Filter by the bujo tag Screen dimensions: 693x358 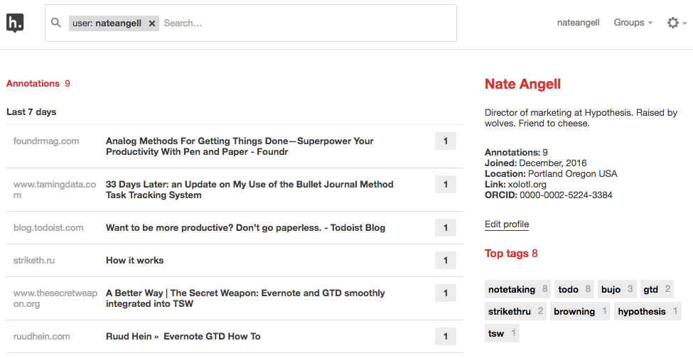point(617,289)
